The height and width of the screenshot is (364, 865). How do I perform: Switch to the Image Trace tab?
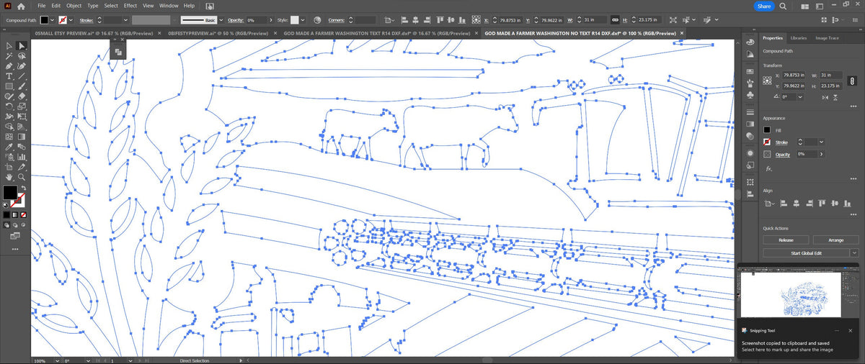[x=827, y=37]
